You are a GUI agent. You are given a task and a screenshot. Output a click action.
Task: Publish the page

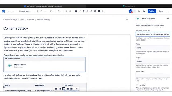pyautogui.click(x=152, y=11)
